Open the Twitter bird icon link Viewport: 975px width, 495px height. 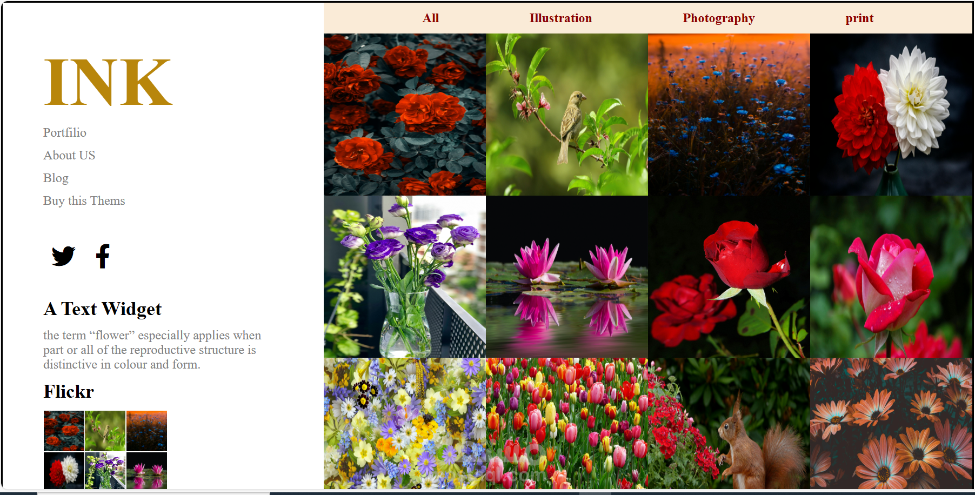click(x=63, y=256)
